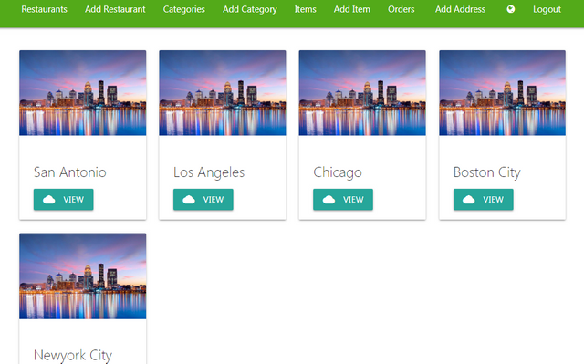
Task: Click cloud icon on San Antonio card
Action: (49, 200)
